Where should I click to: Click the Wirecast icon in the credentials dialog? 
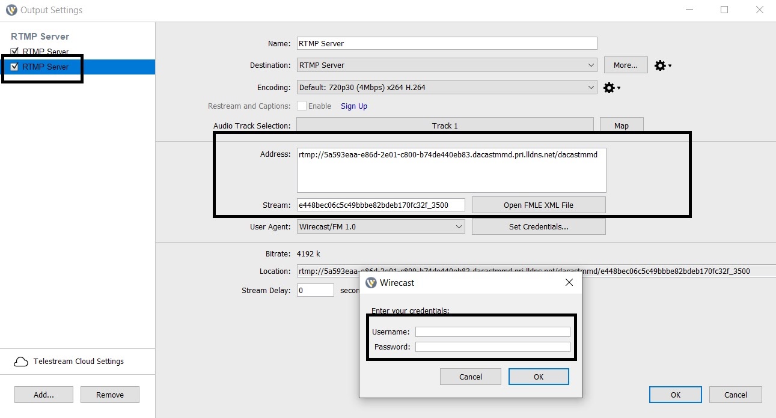pos(371,282)
